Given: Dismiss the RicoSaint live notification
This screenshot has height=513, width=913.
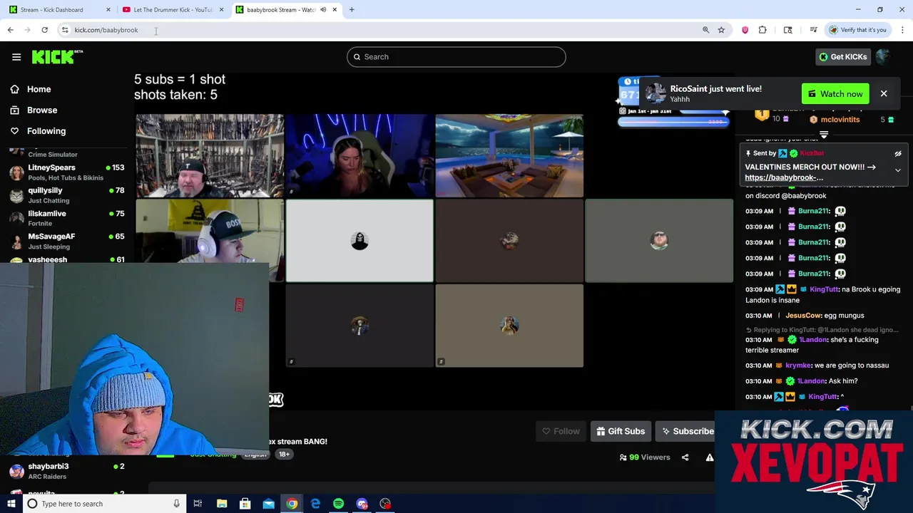Looking at the screenshot, I should click(x=884, y=94).
